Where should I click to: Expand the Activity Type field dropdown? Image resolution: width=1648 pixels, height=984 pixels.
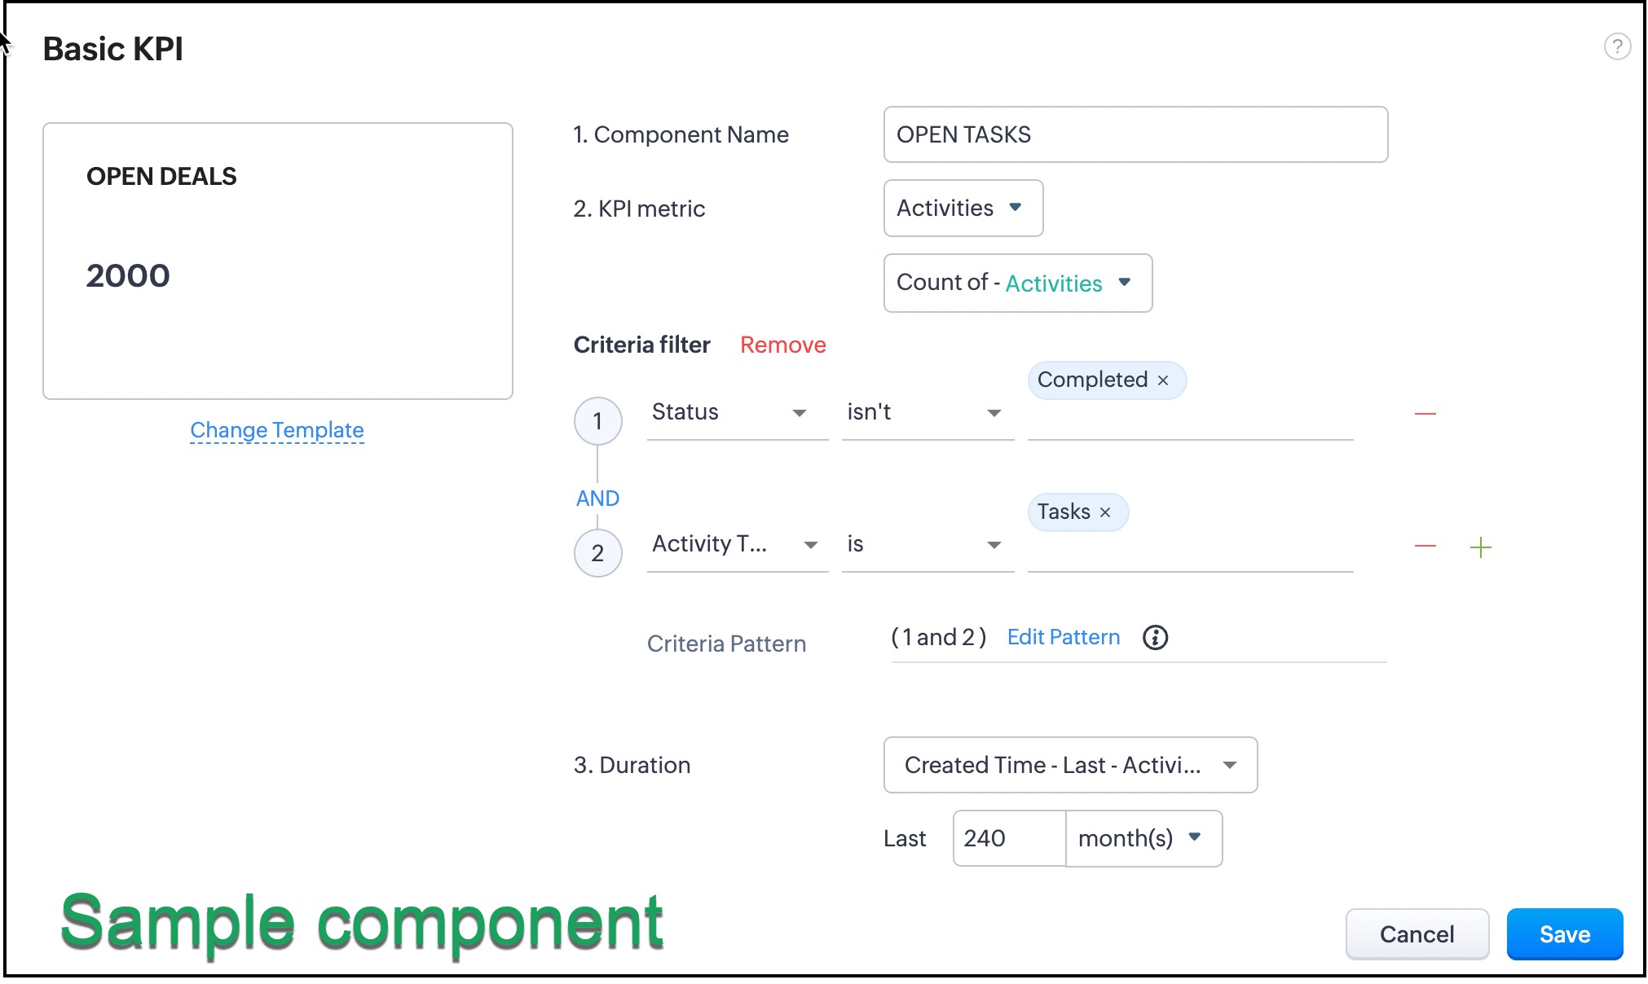point(736,544)
